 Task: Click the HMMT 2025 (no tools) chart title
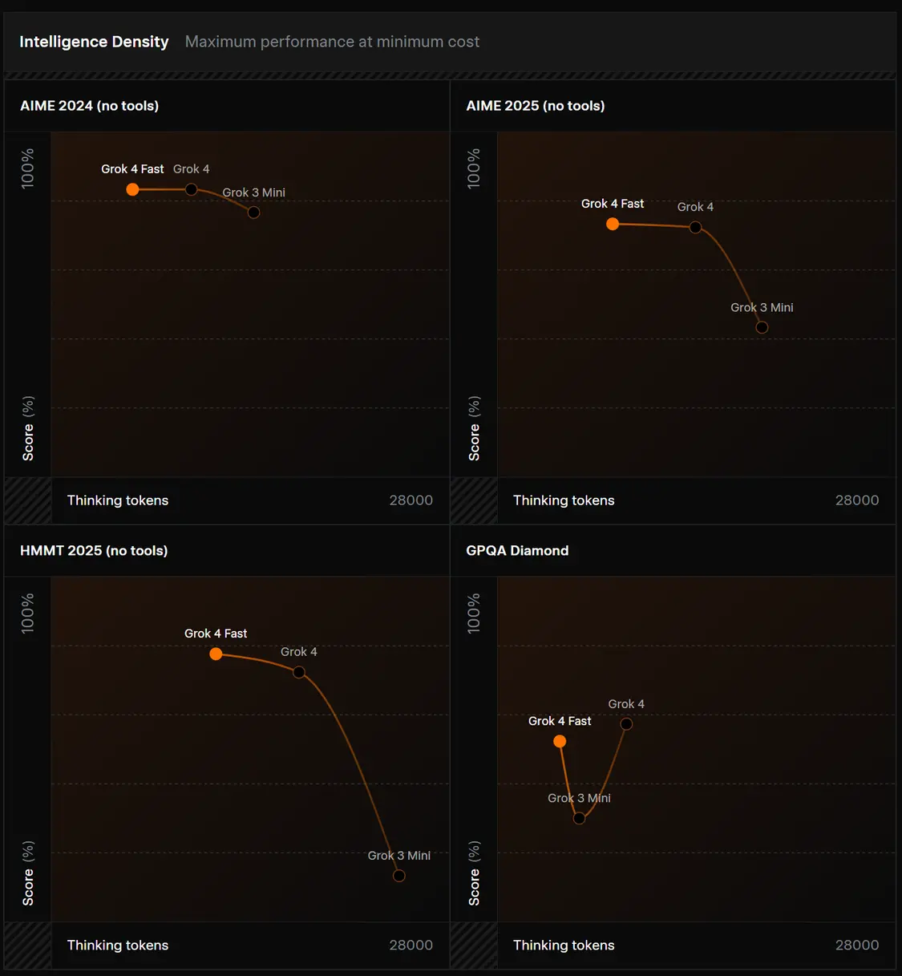click(x=94, y=551)
